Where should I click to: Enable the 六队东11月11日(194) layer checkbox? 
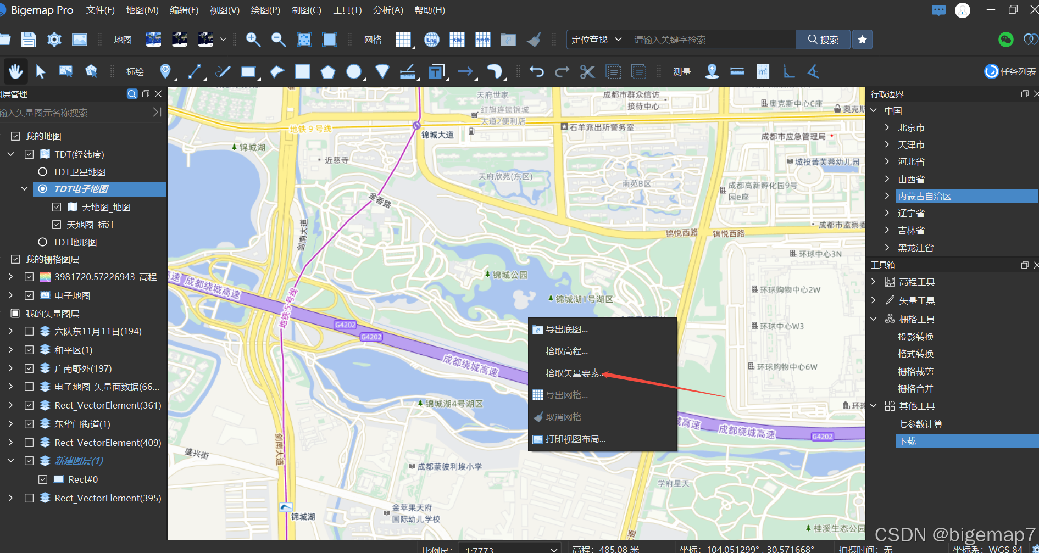pos(29,331)
